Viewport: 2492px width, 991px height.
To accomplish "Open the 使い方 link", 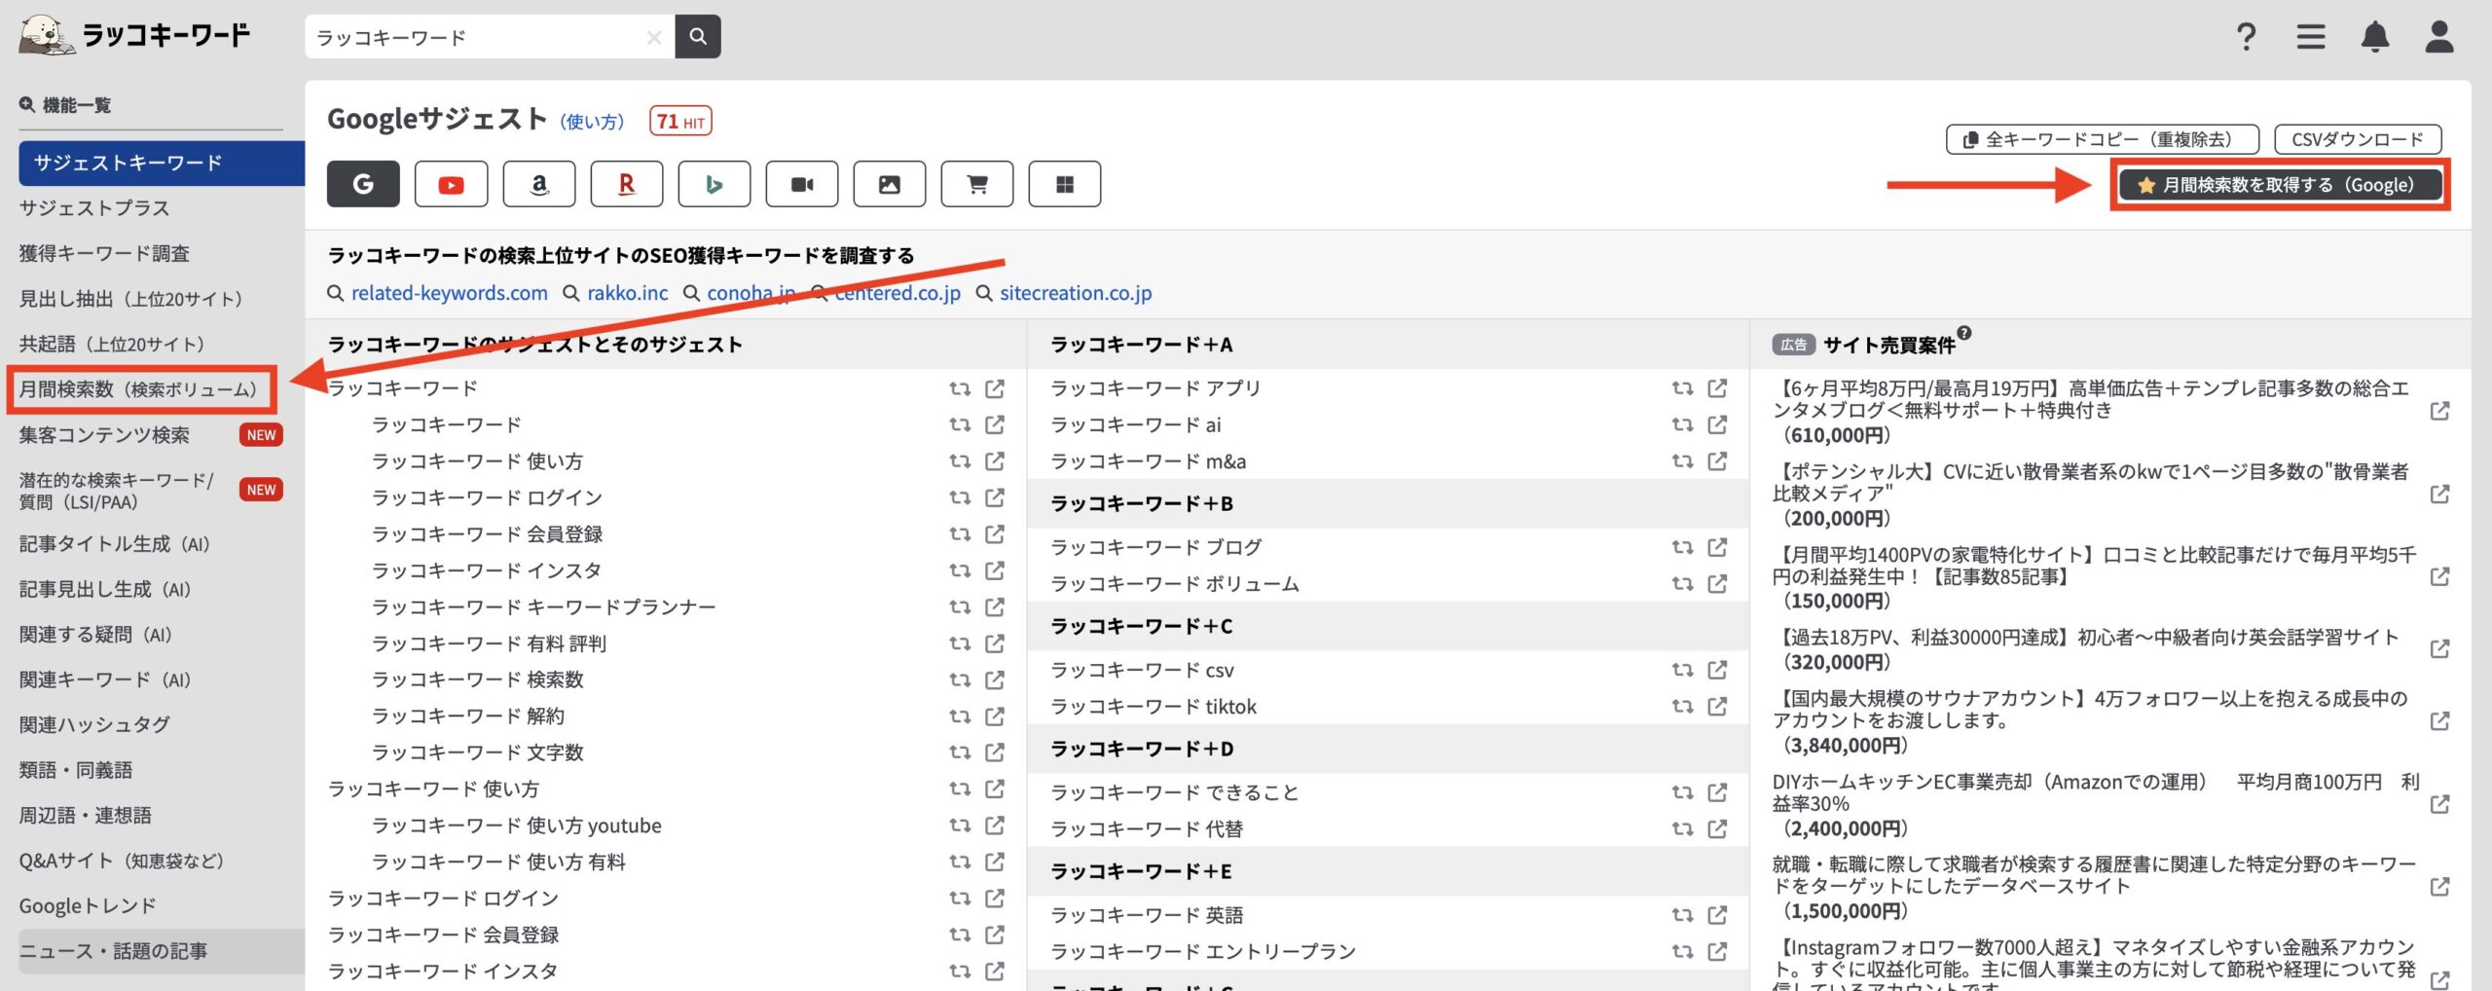I will 592,122.
